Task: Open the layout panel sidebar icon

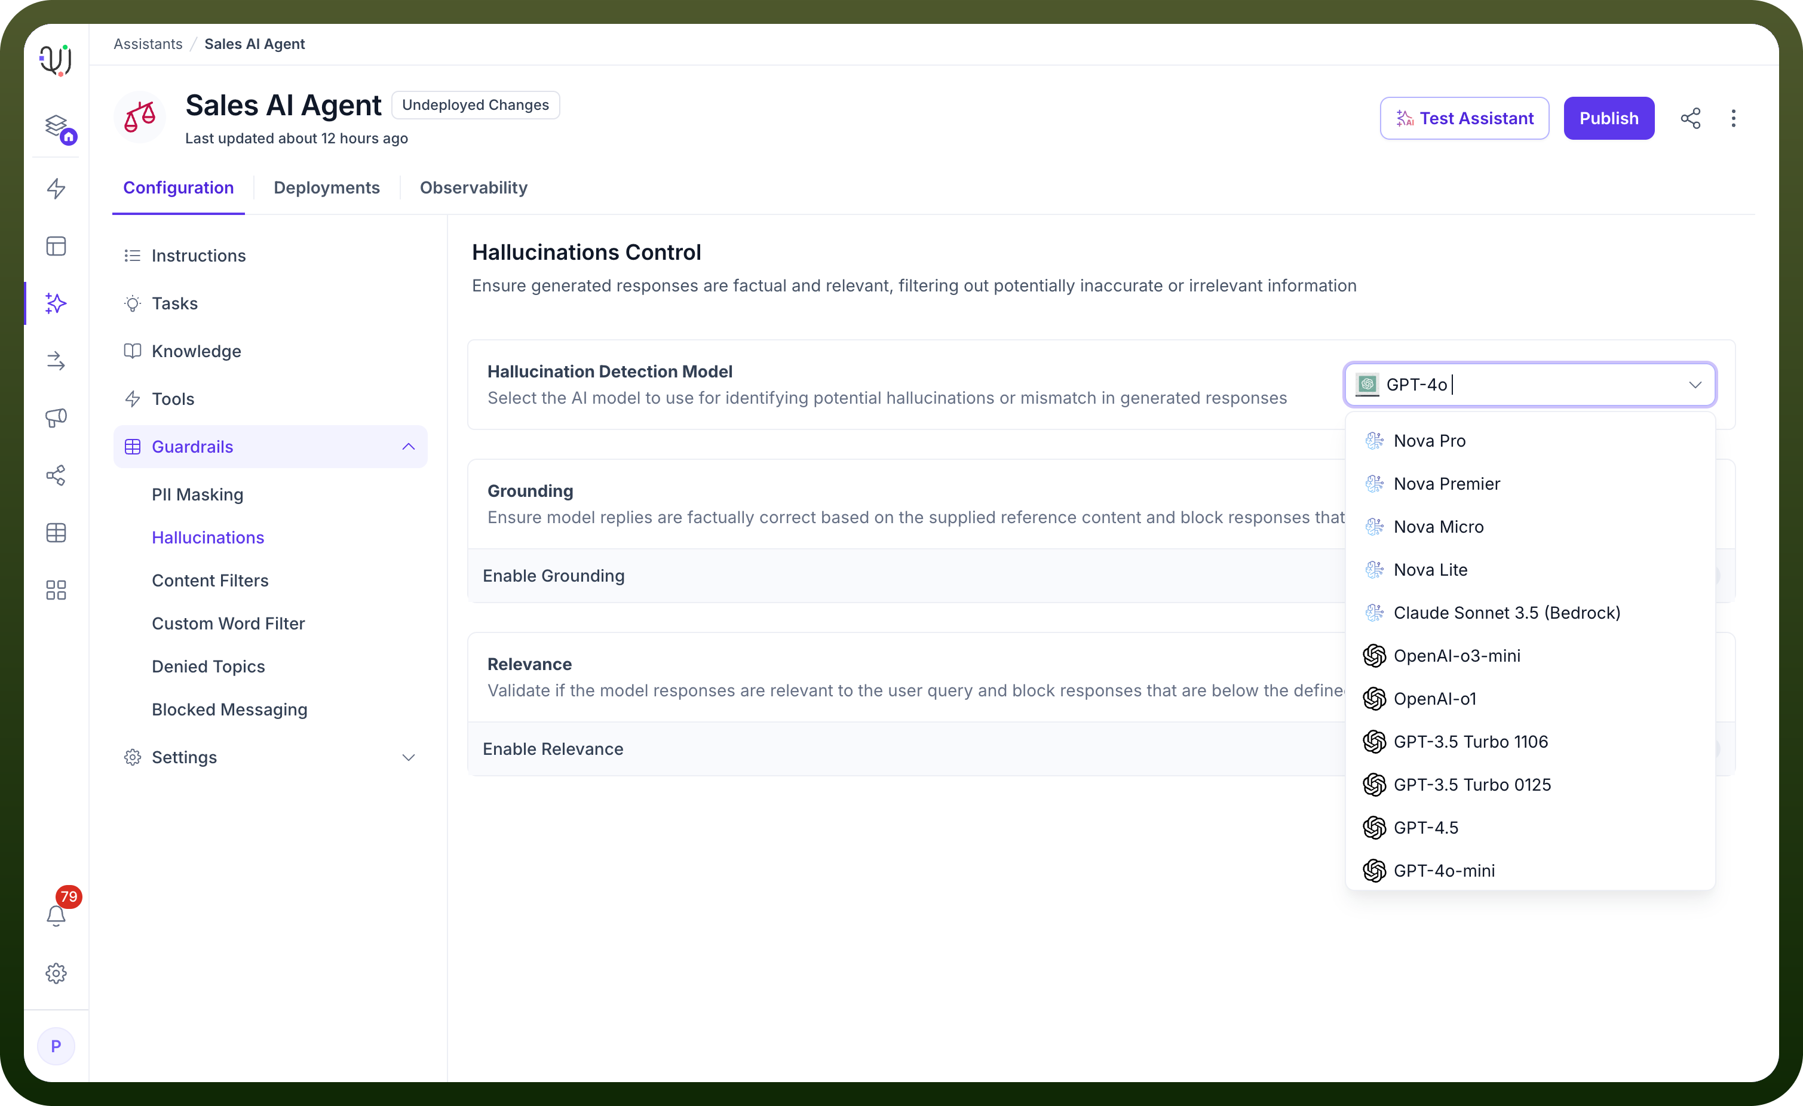Action: (x=56, y=246)
